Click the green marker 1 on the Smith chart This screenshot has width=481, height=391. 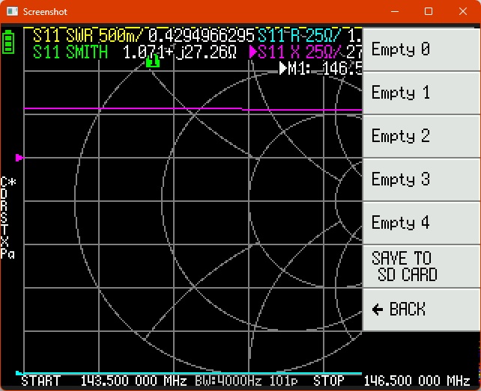(153, 63)
